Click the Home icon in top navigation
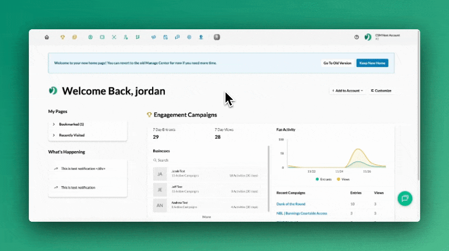The height and width of the screenshot is (251, 449). (x=47, y=37)
